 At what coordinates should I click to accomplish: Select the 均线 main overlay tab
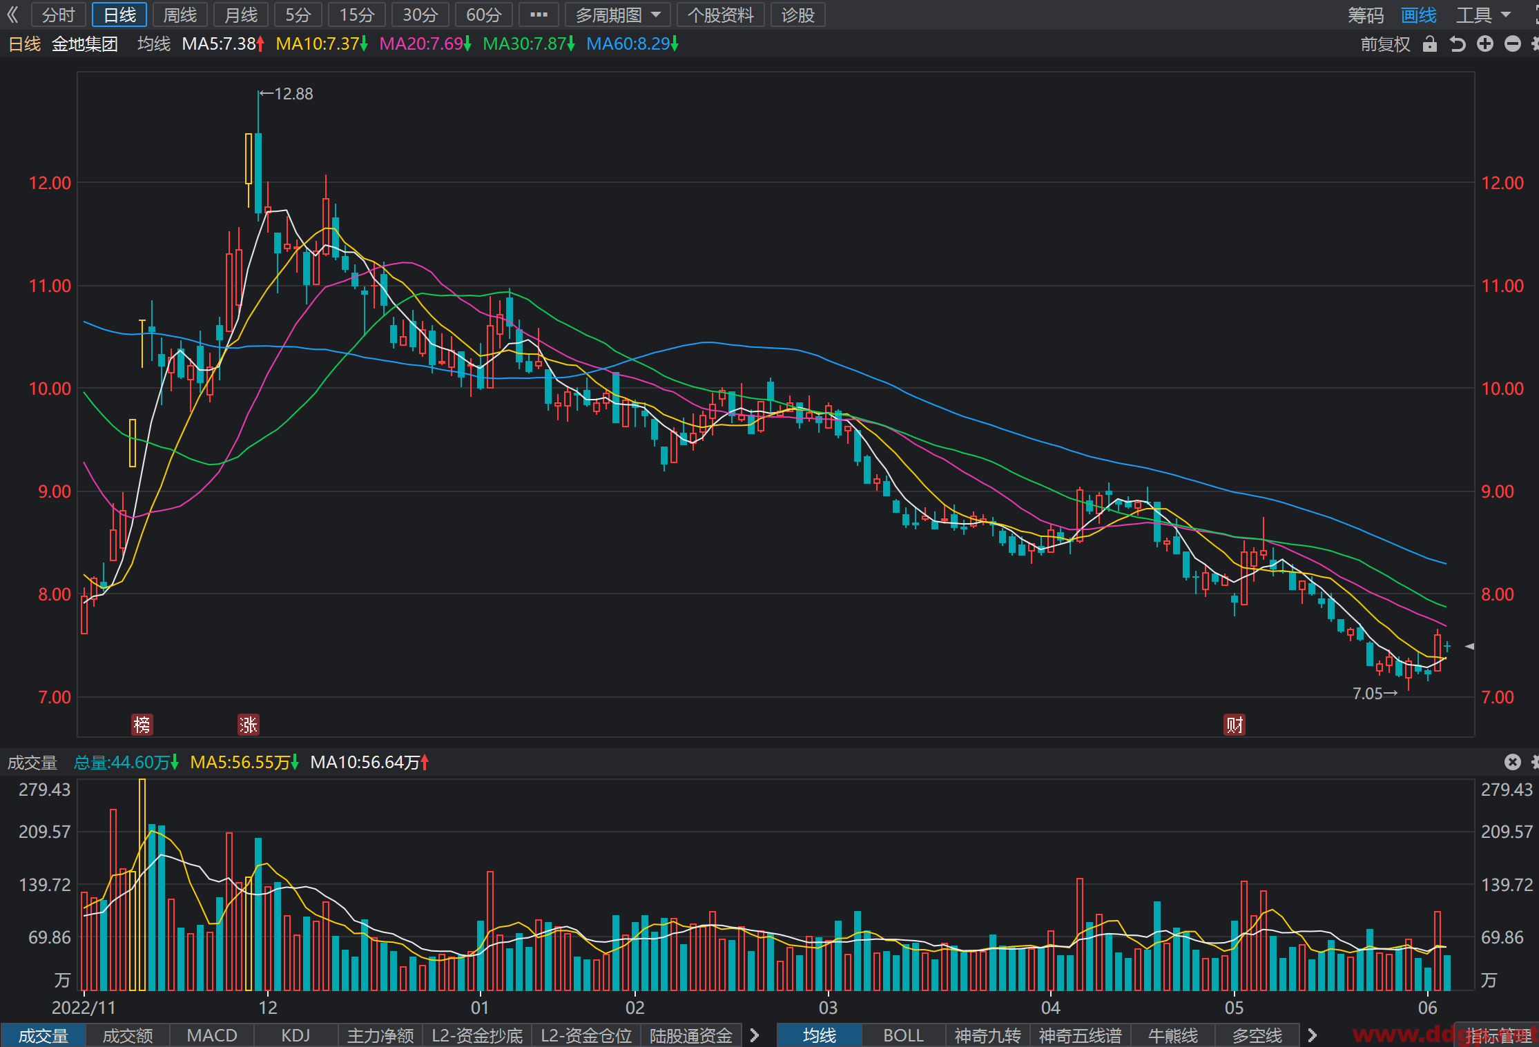click(820, 1035)
